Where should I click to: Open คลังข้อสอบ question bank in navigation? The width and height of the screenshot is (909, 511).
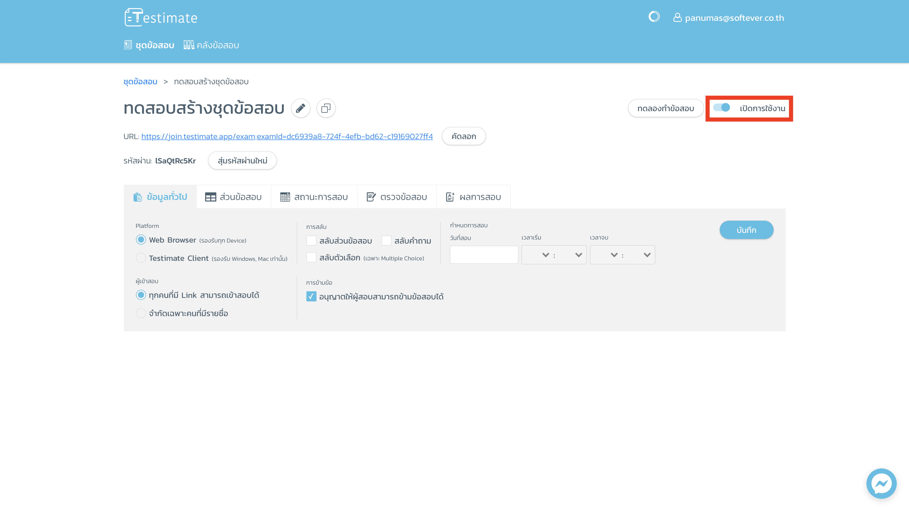pyautogui.click(x=211, y=45)
